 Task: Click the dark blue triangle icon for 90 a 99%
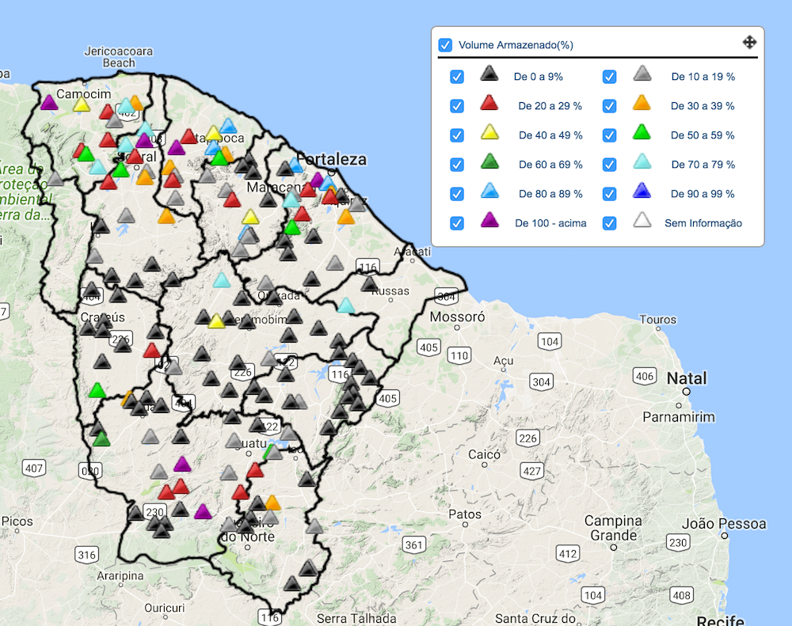[x=642, y=192]
